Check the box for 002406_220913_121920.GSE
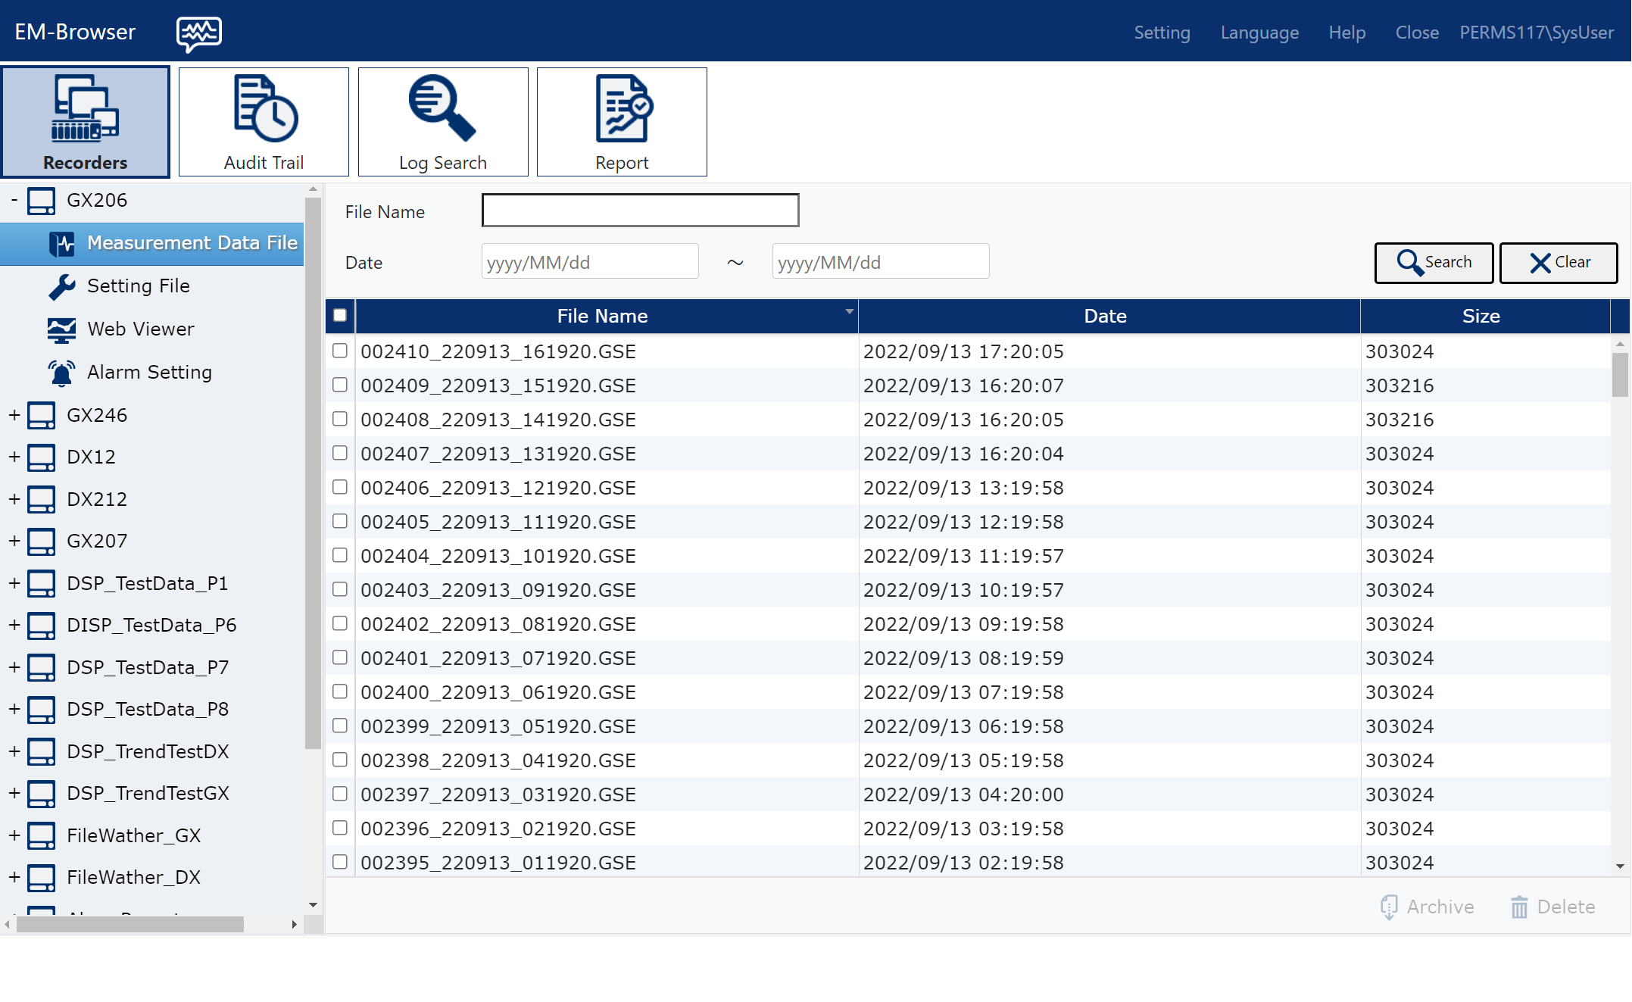The image size is (1632, 1002). click(340, 487)
